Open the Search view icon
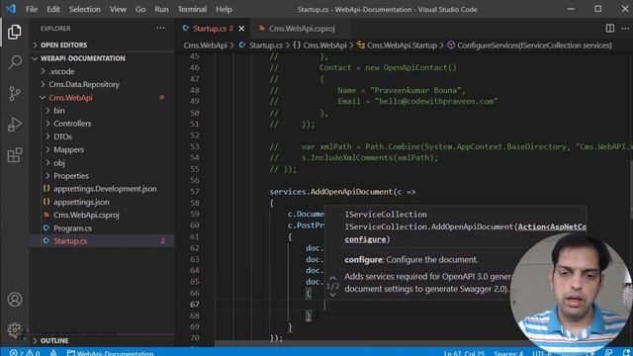The image size is (633, 356). (x=15, y=62)
